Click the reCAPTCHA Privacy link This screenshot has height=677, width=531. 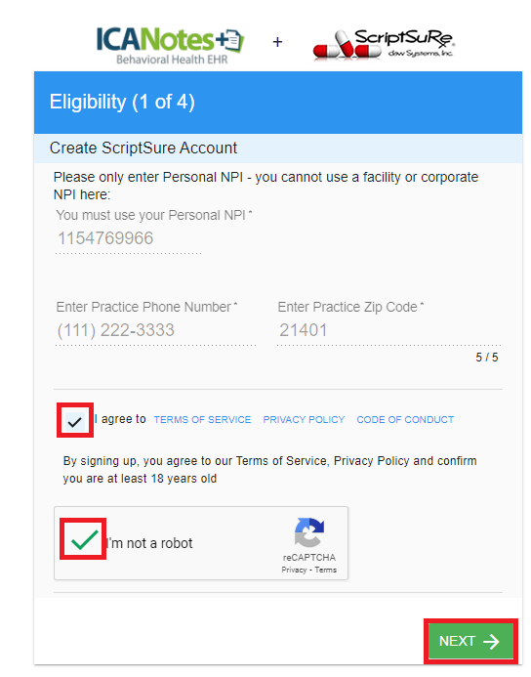(x=294, y=570)
